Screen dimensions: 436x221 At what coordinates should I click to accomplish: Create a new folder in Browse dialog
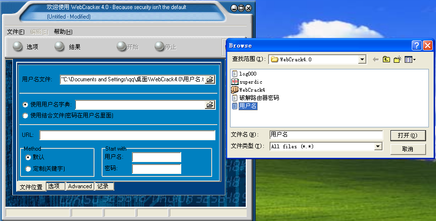398,59
